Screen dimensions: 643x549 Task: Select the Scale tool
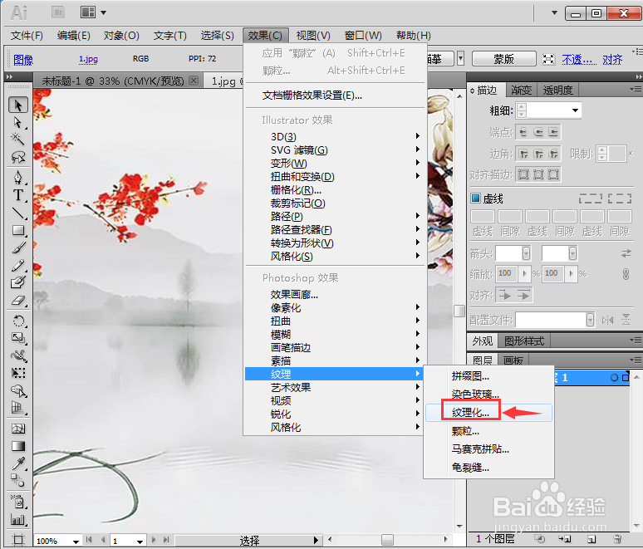click(18, 338)
